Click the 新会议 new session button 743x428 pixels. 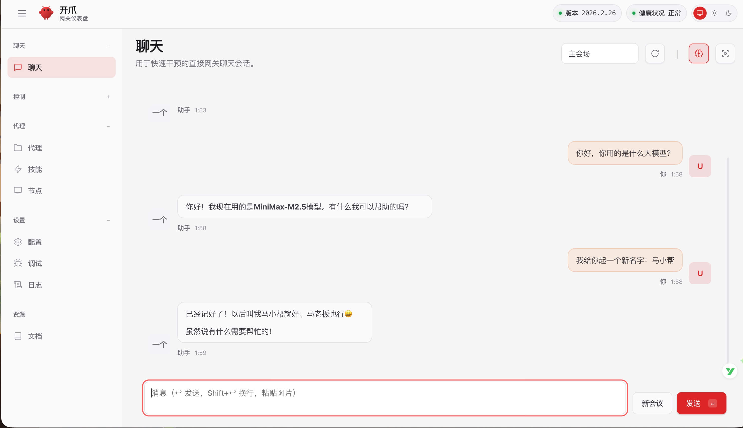pos(652,403)
